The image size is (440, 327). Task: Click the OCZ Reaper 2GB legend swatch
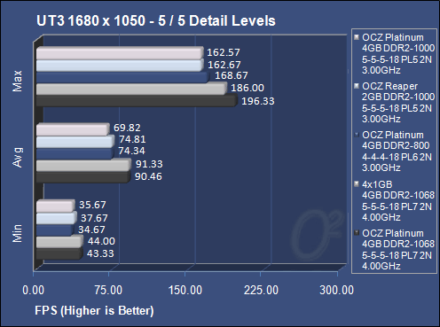357,86
